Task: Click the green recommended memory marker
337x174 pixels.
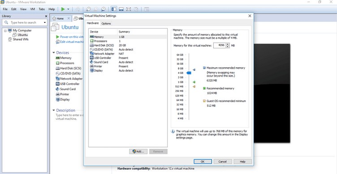Action: pyautogui.click(x=194, y=82)
